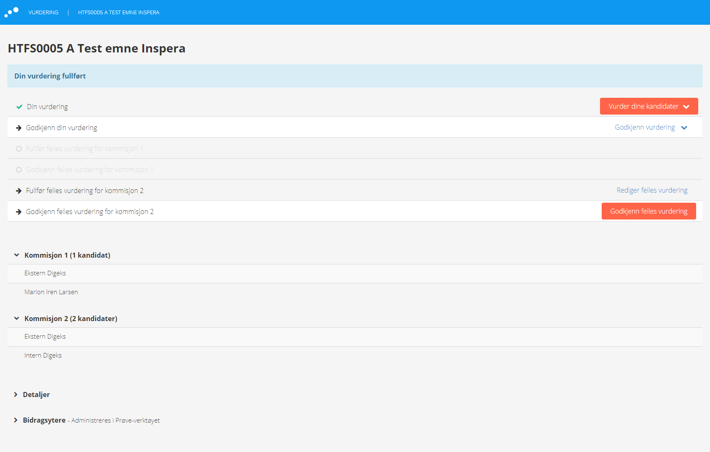Click the 'Godkjenn felles vurdering' button

[x=649, y=211]
